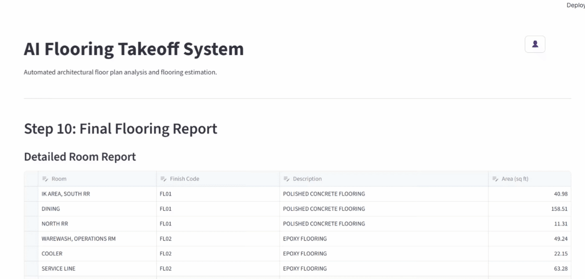Select EPOXY FLOORING description for SERVICE LINE
The width and height of the screenshot is (585, 279).
pos(383,269)
